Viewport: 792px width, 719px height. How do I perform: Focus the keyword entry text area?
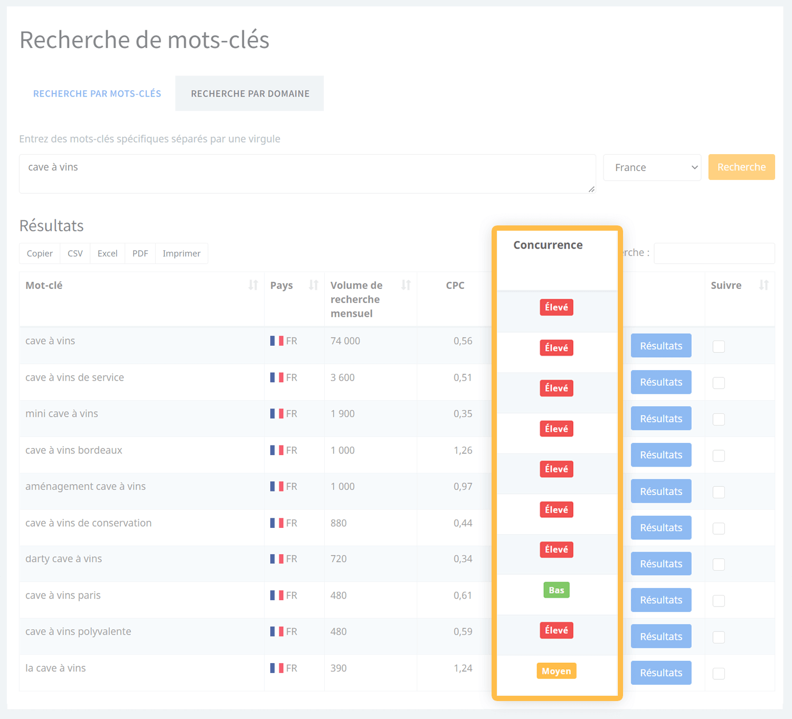(307, 174)
